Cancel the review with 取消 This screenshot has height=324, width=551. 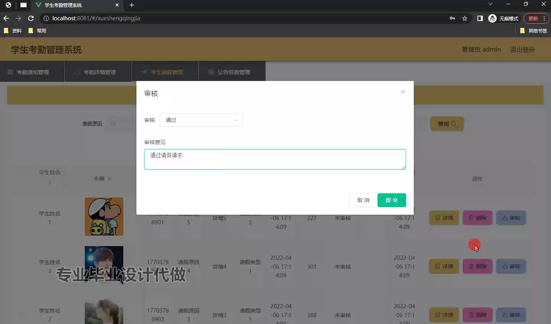click(363, 200)
